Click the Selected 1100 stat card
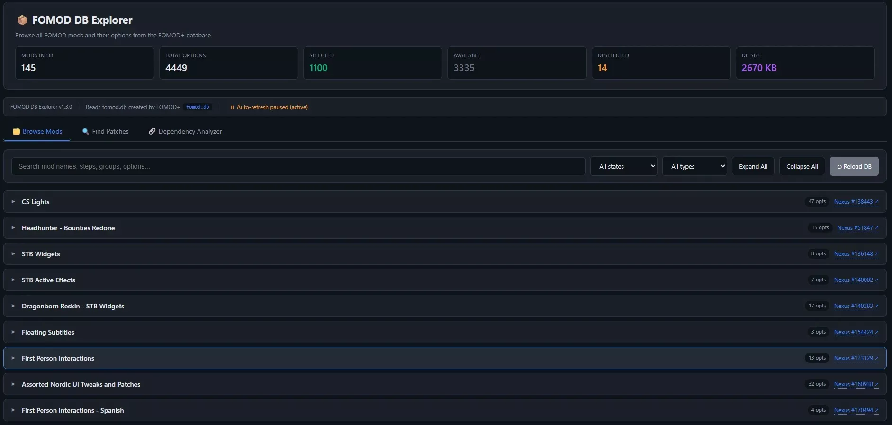This screenshot has height=425, width=892. tap(373, 63)
